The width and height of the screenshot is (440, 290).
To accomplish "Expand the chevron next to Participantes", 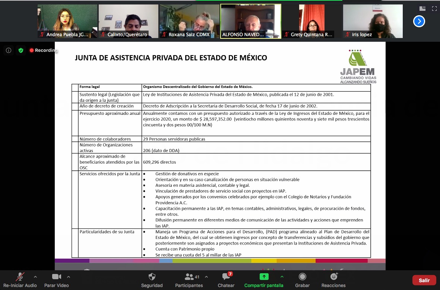I will [206, 277].
